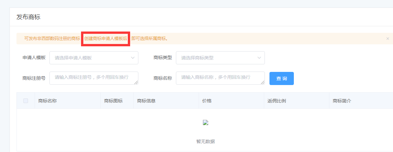The image size is (393, 152).
Task: Click the 返佣比例 column header
Action: pos(277,101)
